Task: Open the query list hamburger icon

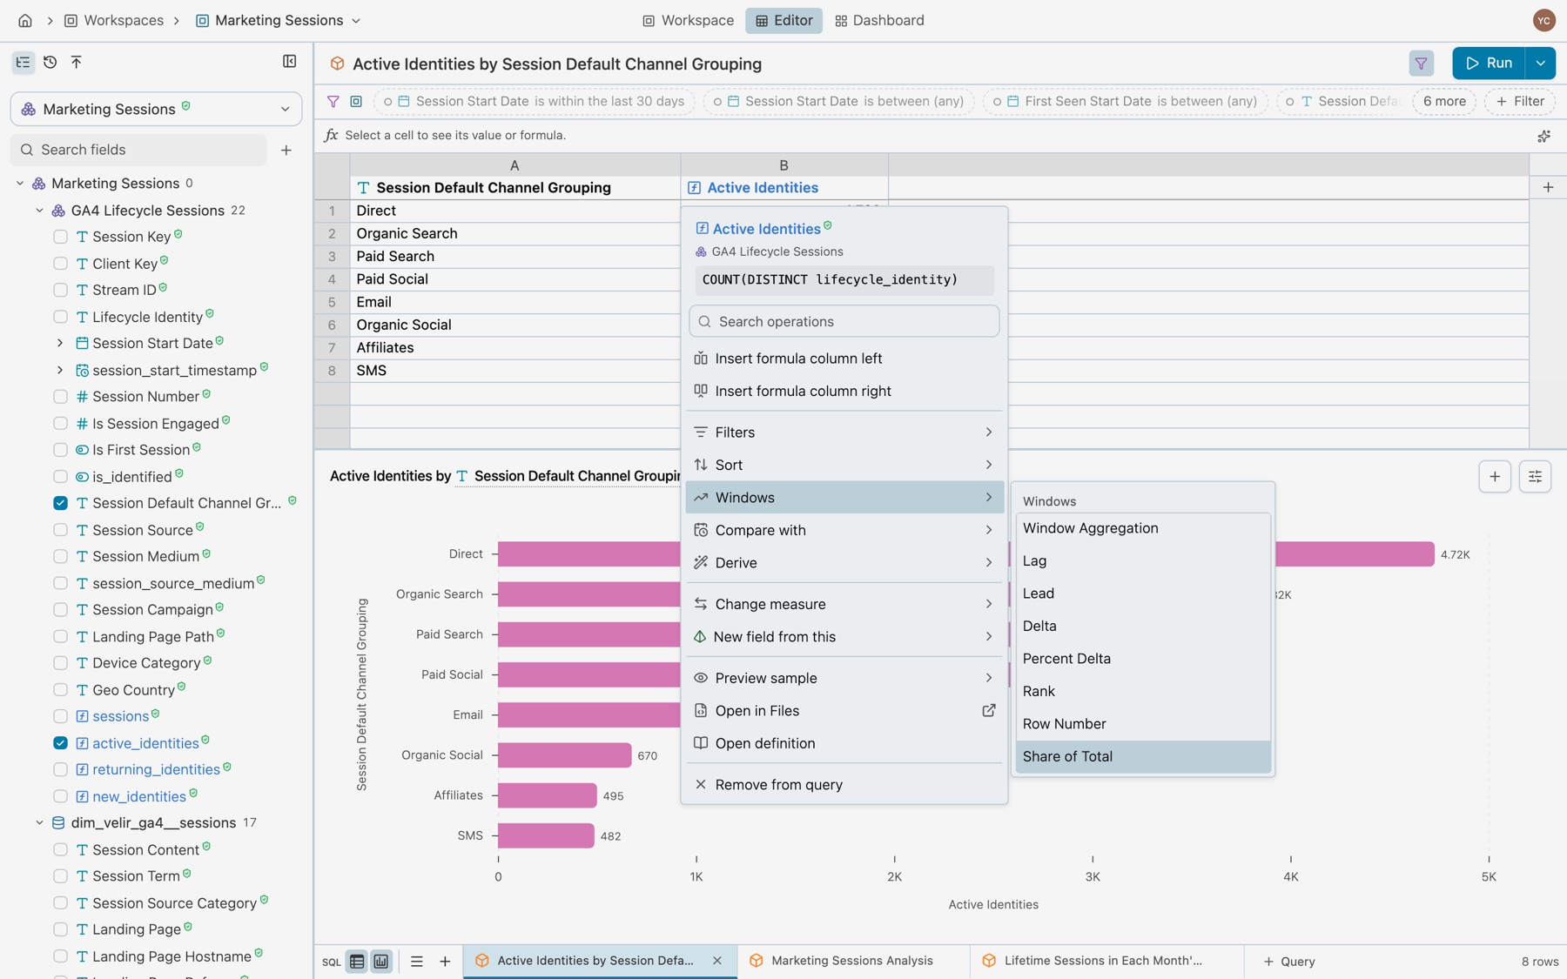Action: [417, 962]
